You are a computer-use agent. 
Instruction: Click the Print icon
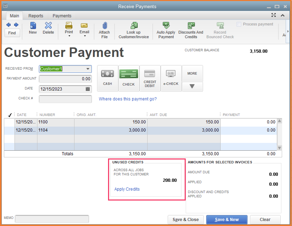pos(69,25)
